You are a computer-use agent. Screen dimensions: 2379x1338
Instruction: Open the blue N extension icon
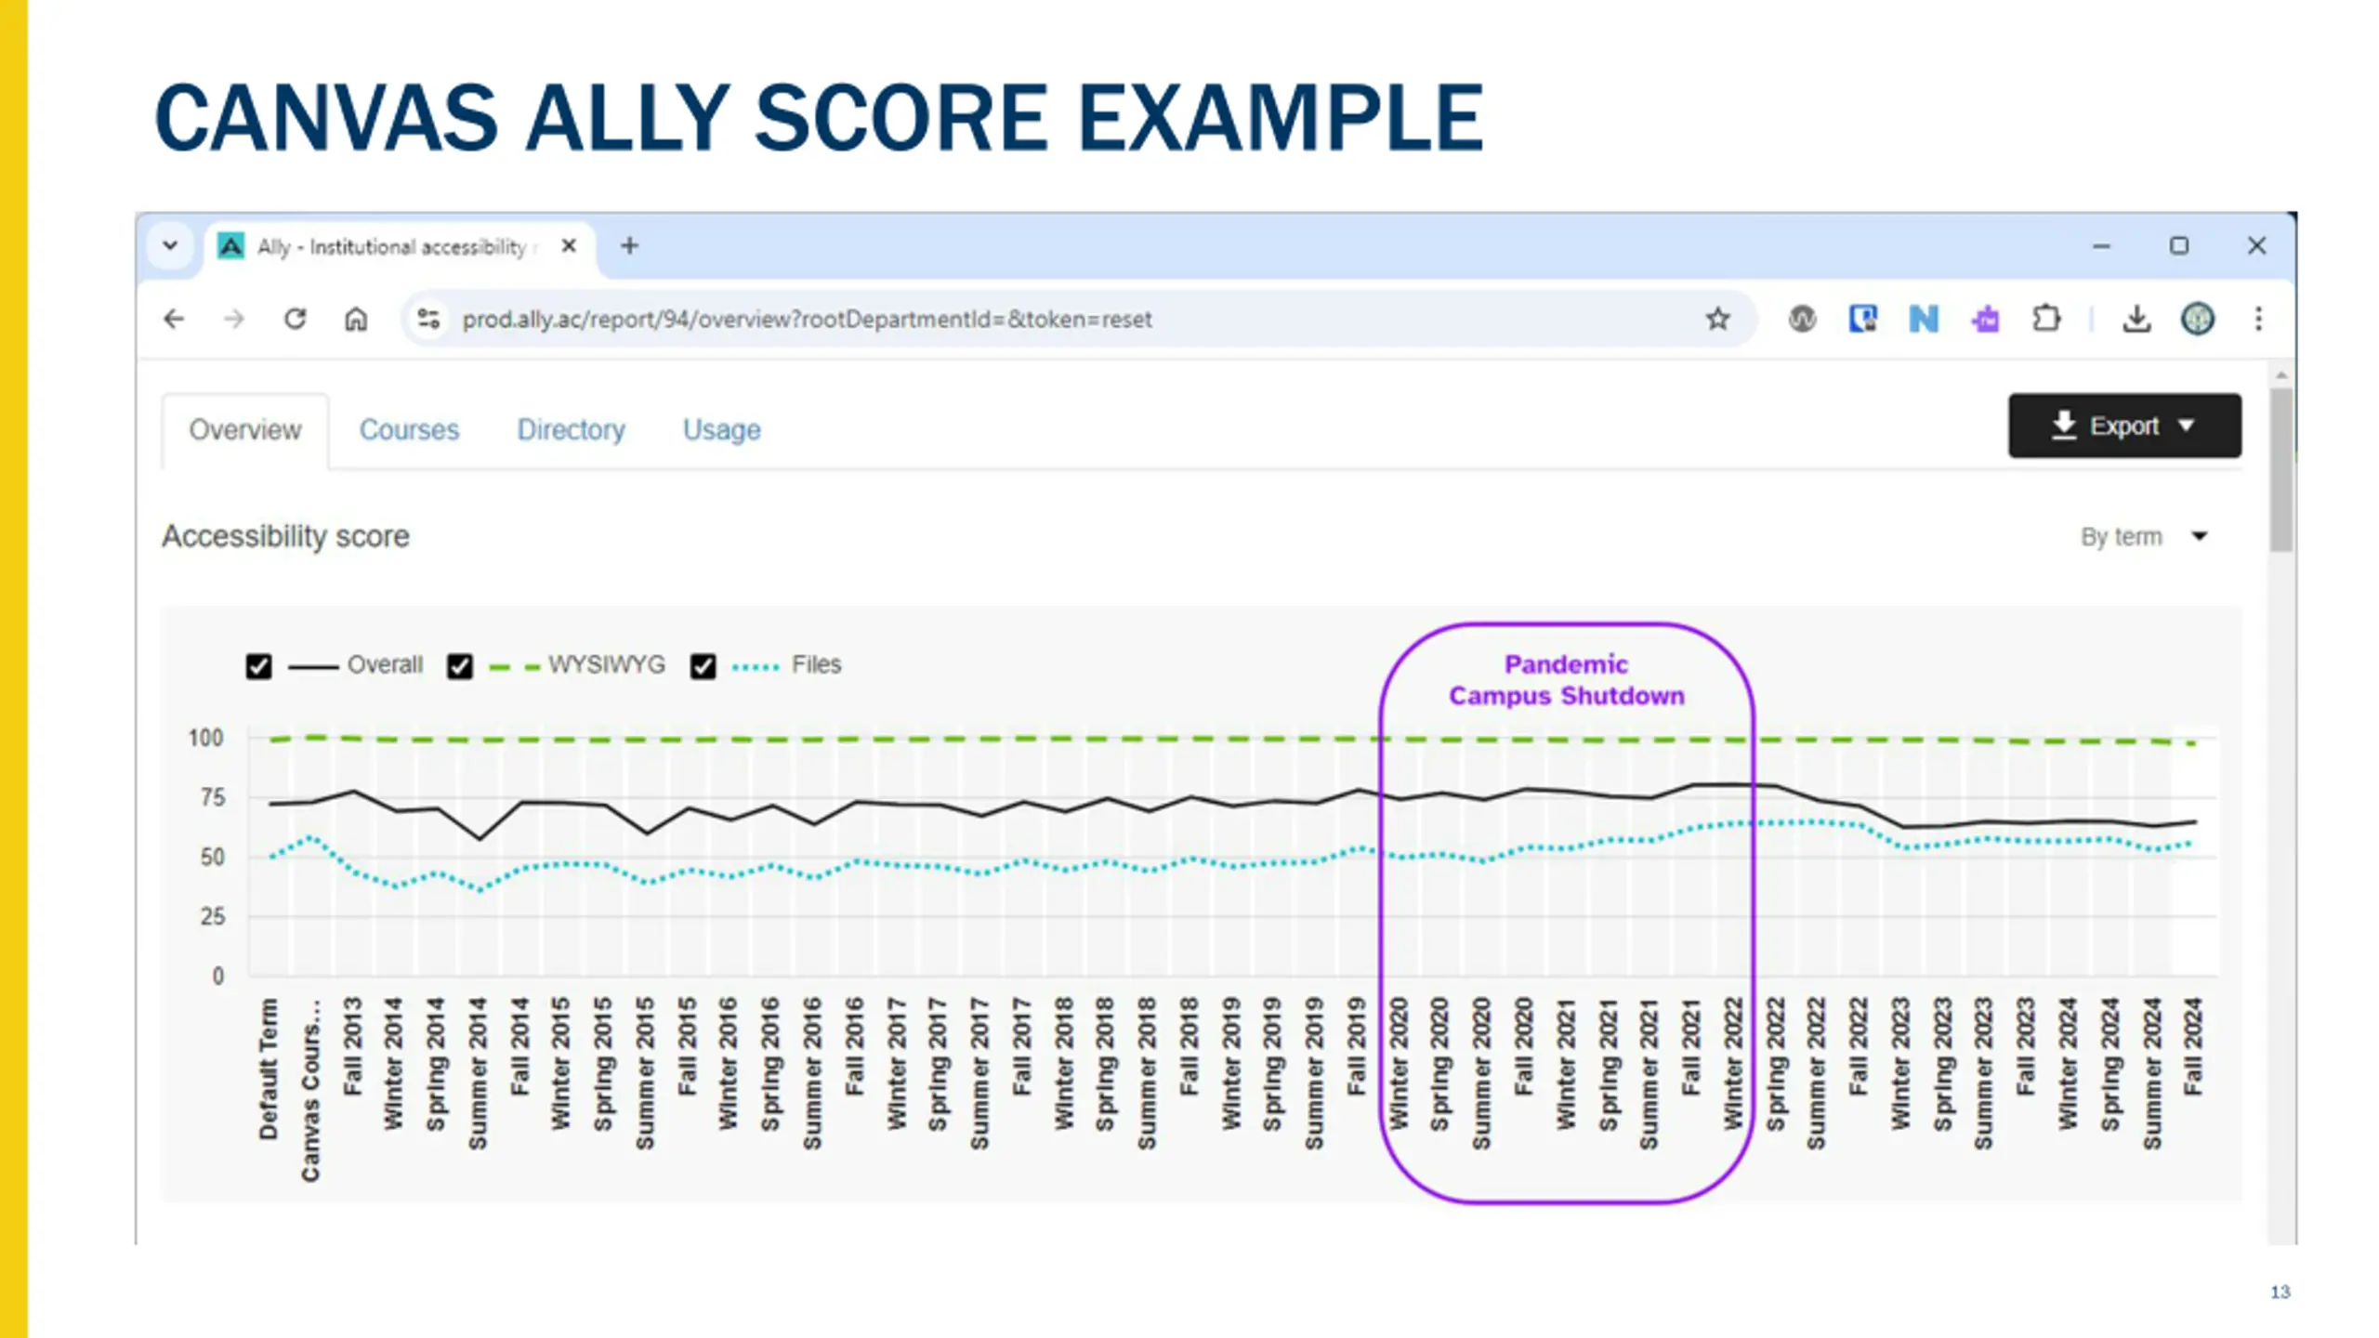[x=1924, y=319]
